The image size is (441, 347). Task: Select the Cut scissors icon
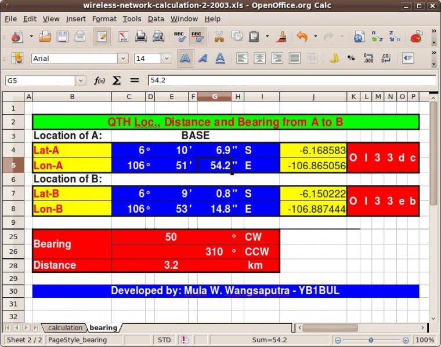pos(219,36)
